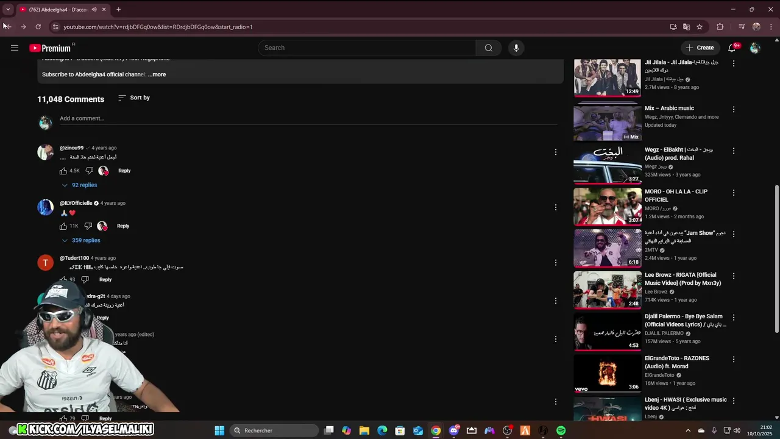Reply to the @ILYOfficielle comment
780x439 pixels.
[x=123, y=226]
